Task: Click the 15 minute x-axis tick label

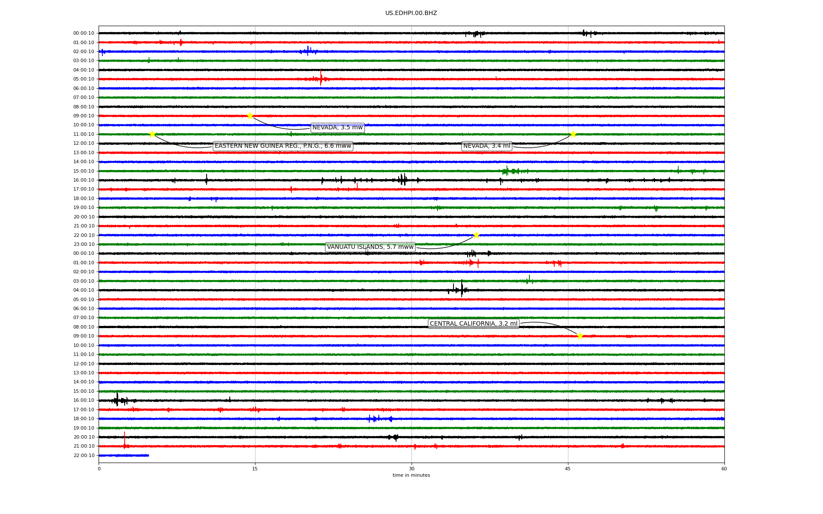Action: click(255, 469)
